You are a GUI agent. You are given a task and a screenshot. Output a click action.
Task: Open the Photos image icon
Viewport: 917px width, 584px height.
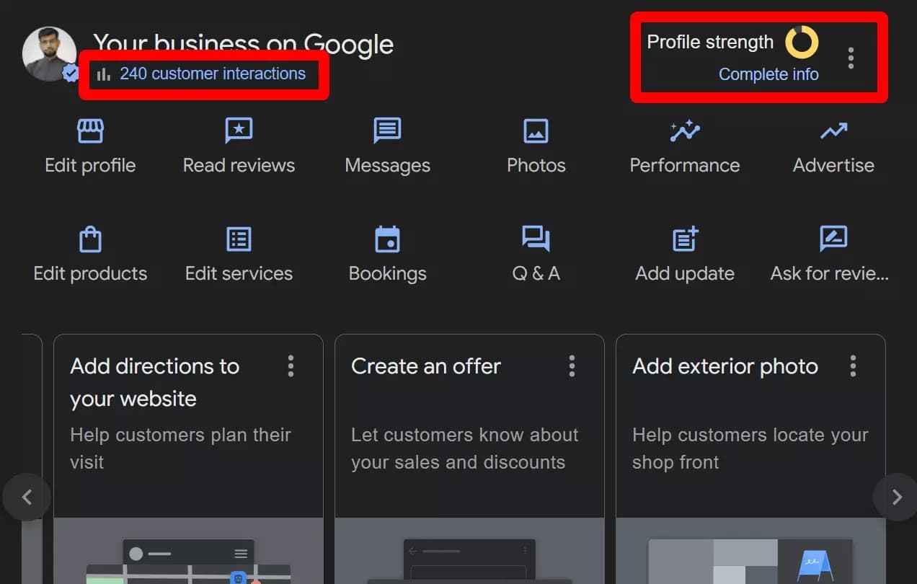pos(536,131)
